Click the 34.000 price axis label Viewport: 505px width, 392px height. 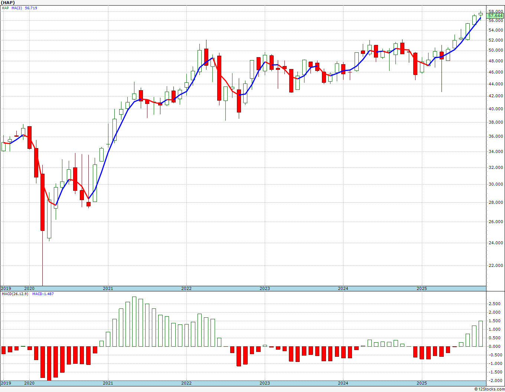click(x=496, y=151)
